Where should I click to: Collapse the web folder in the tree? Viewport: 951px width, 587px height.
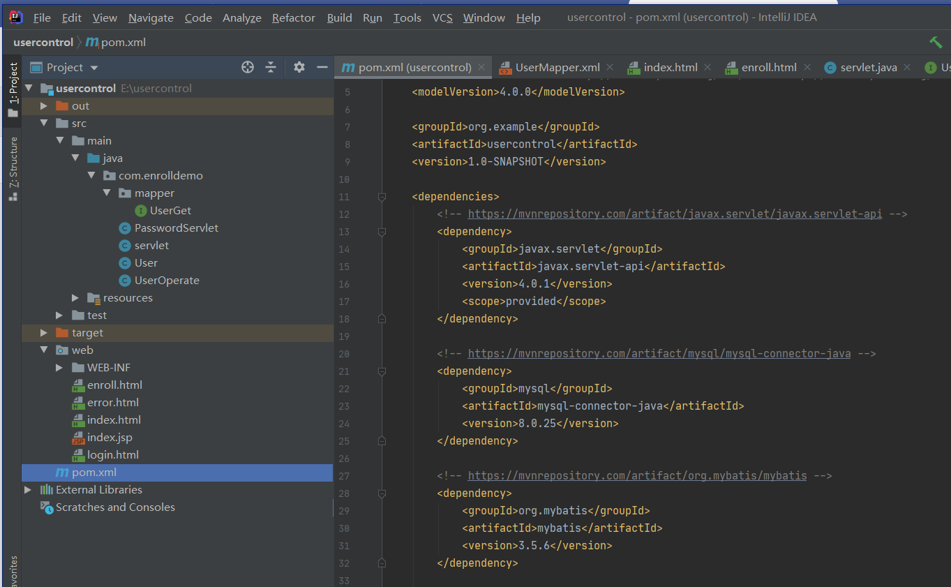[44, 350]
